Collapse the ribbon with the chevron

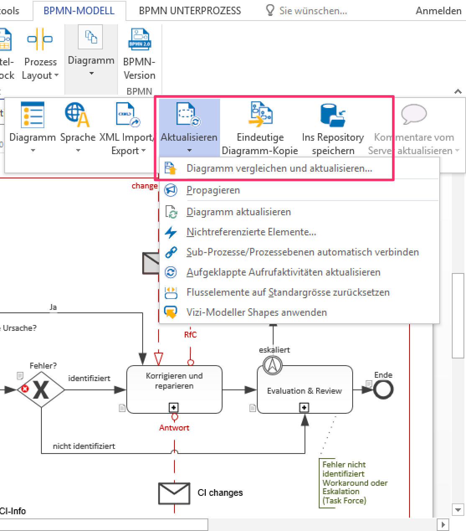[458, 91]
